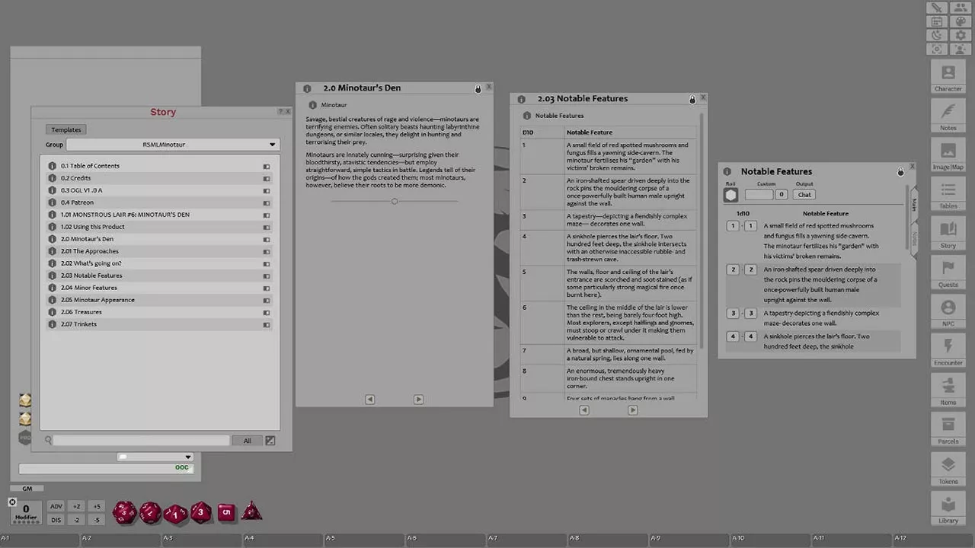Toggle the +2 modifier button

[x=77, y=506]
